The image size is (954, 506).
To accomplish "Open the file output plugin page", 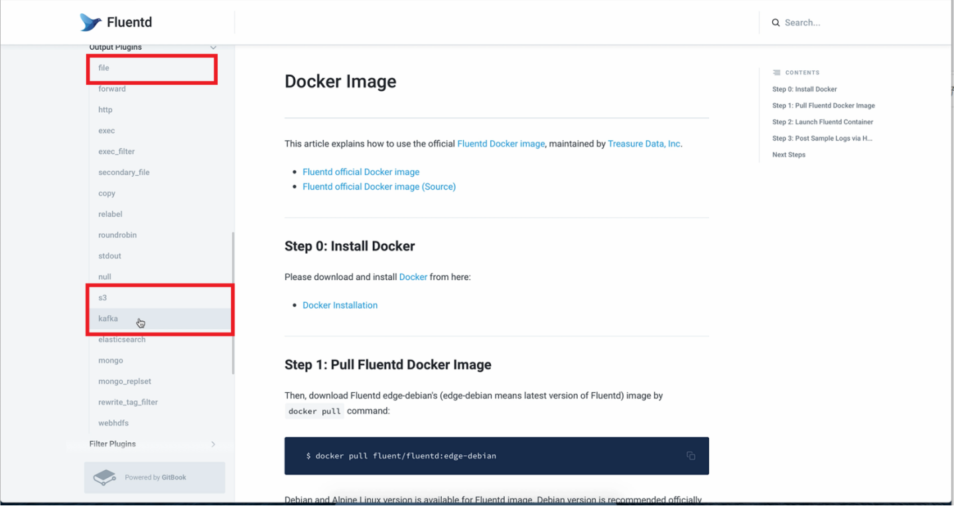I will coord(103,68).
